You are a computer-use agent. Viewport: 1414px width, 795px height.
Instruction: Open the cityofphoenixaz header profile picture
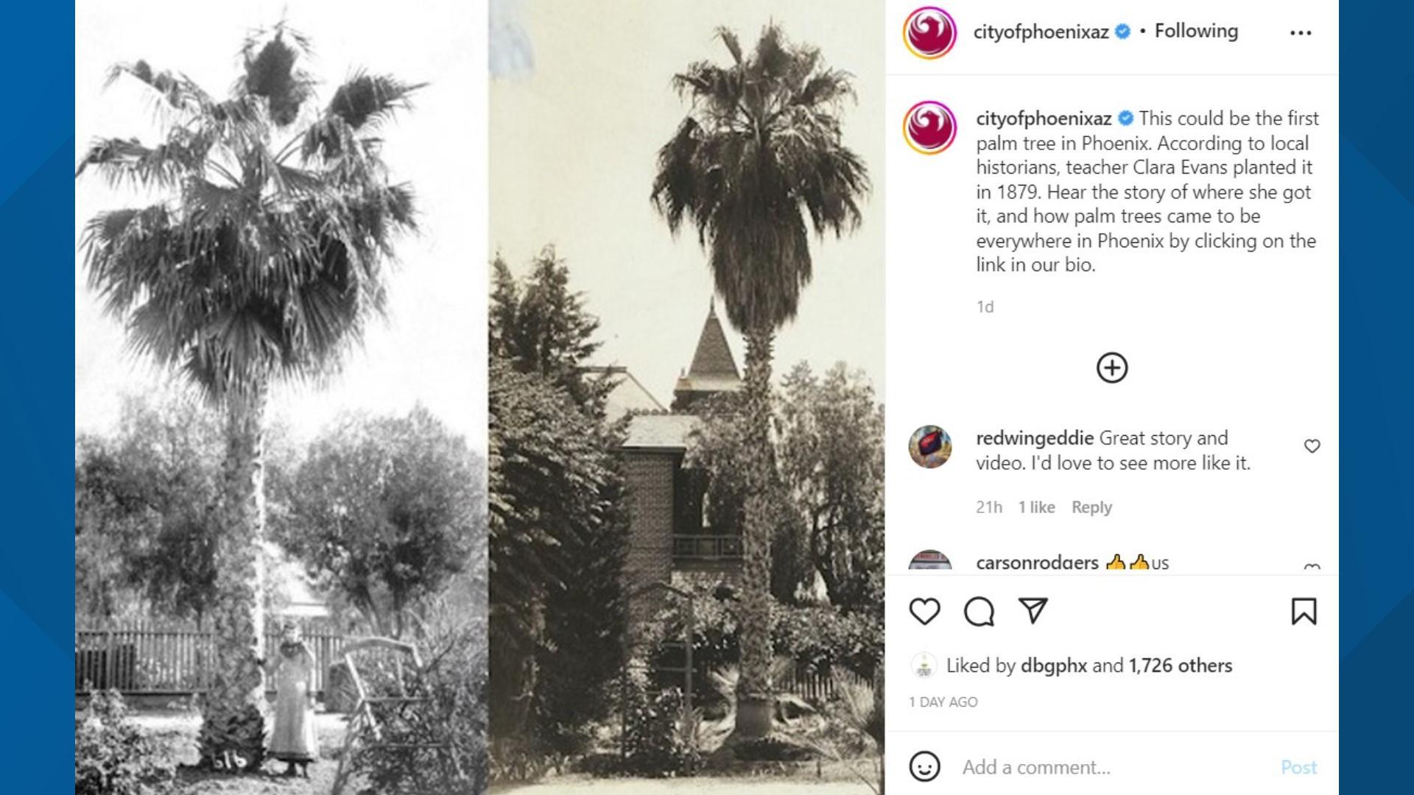pos(929,32)
